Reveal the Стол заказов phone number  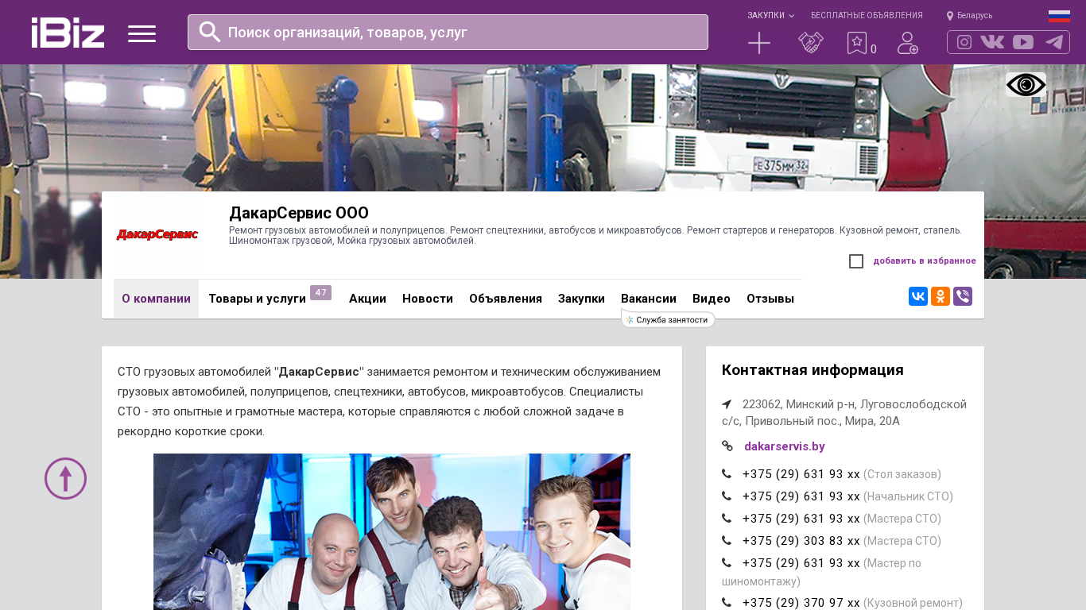801,474
